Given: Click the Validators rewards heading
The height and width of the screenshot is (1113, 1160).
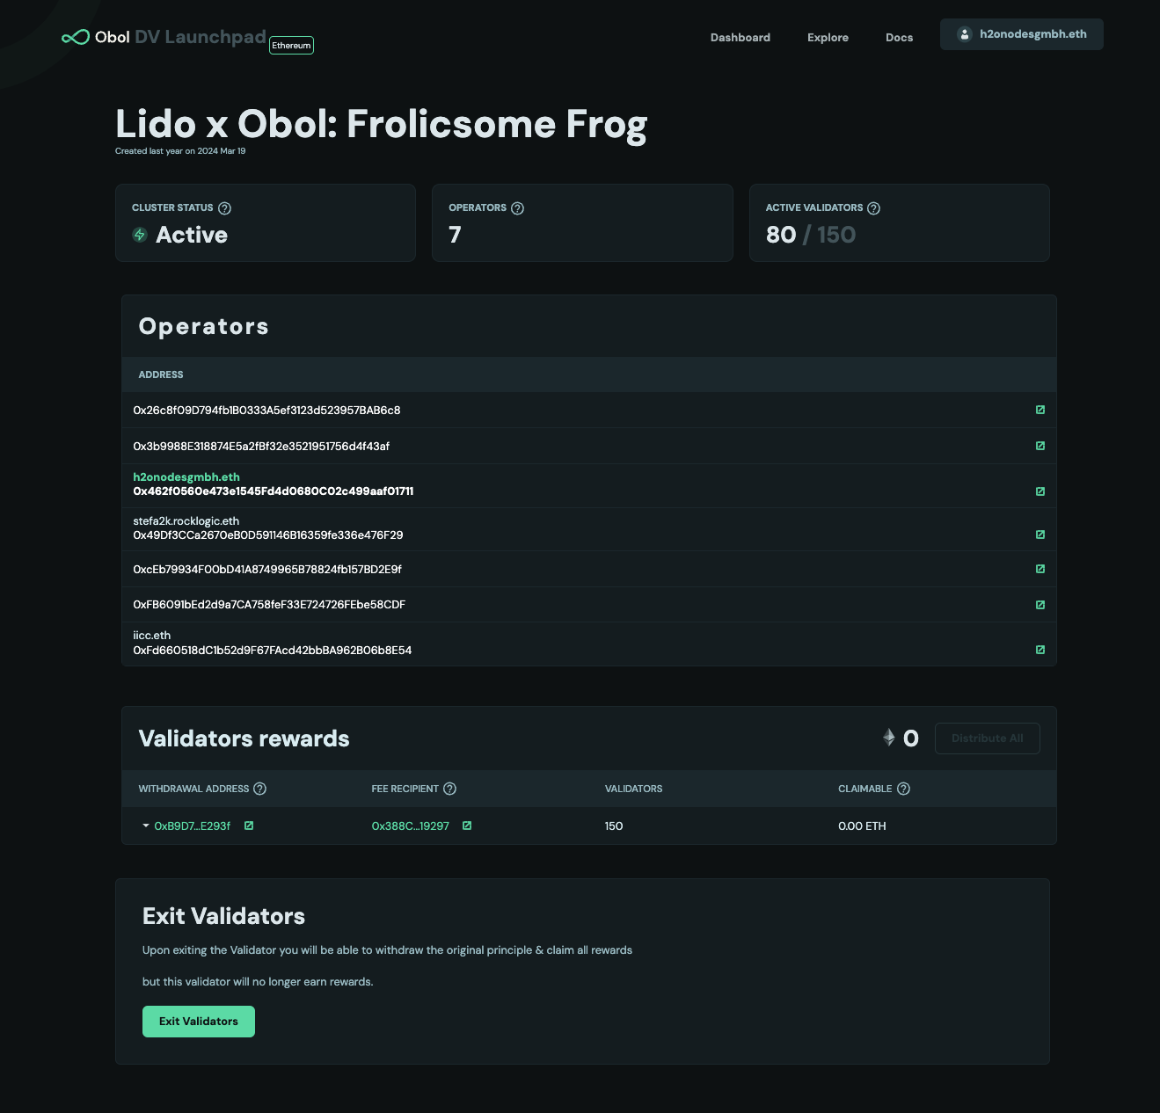Looking at the screenshot, I should click(244, 738).
